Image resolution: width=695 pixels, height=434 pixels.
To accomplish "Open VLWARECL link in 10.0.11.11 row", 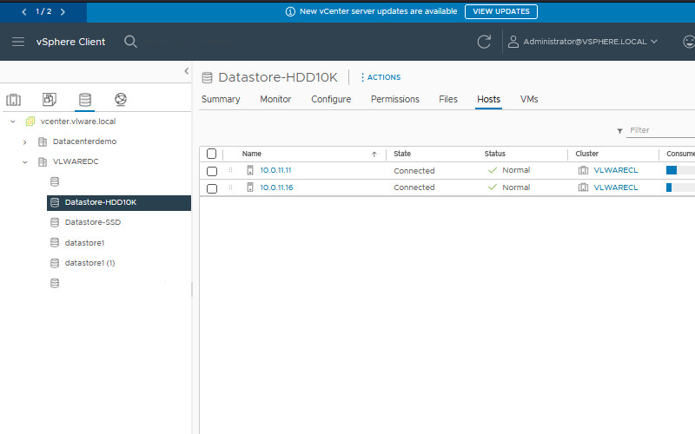I will coord(616,170).
